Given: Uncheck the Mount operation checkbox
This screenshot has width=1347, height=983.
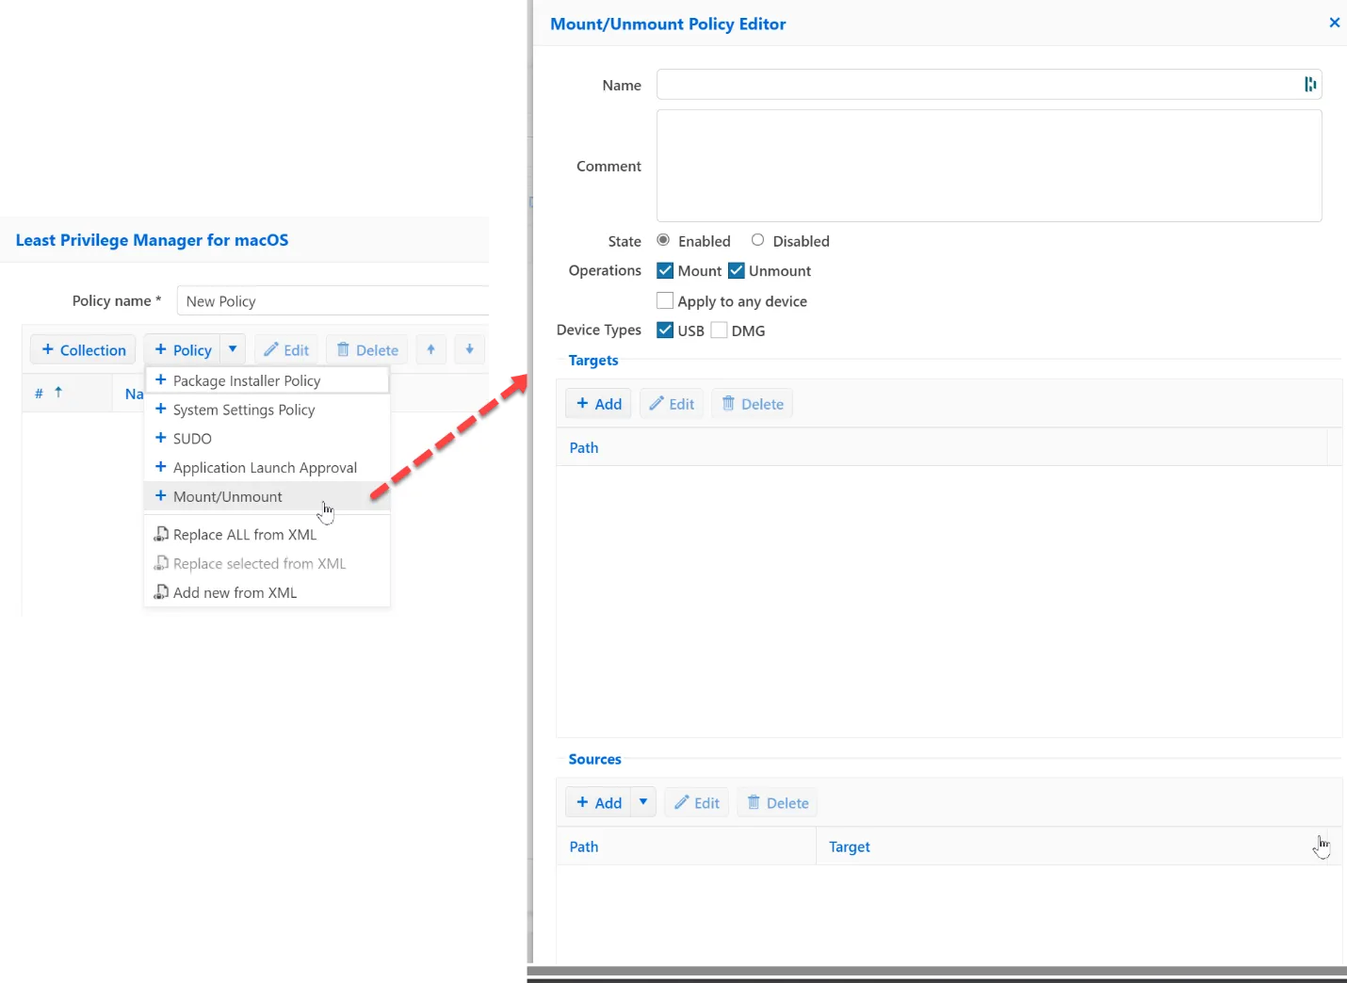Looking at the screenshot, I should (x=665, y=270).
